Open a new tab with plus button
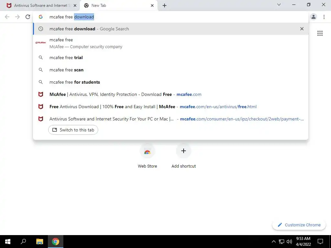The image size is (331, 248). pos(165,5)
